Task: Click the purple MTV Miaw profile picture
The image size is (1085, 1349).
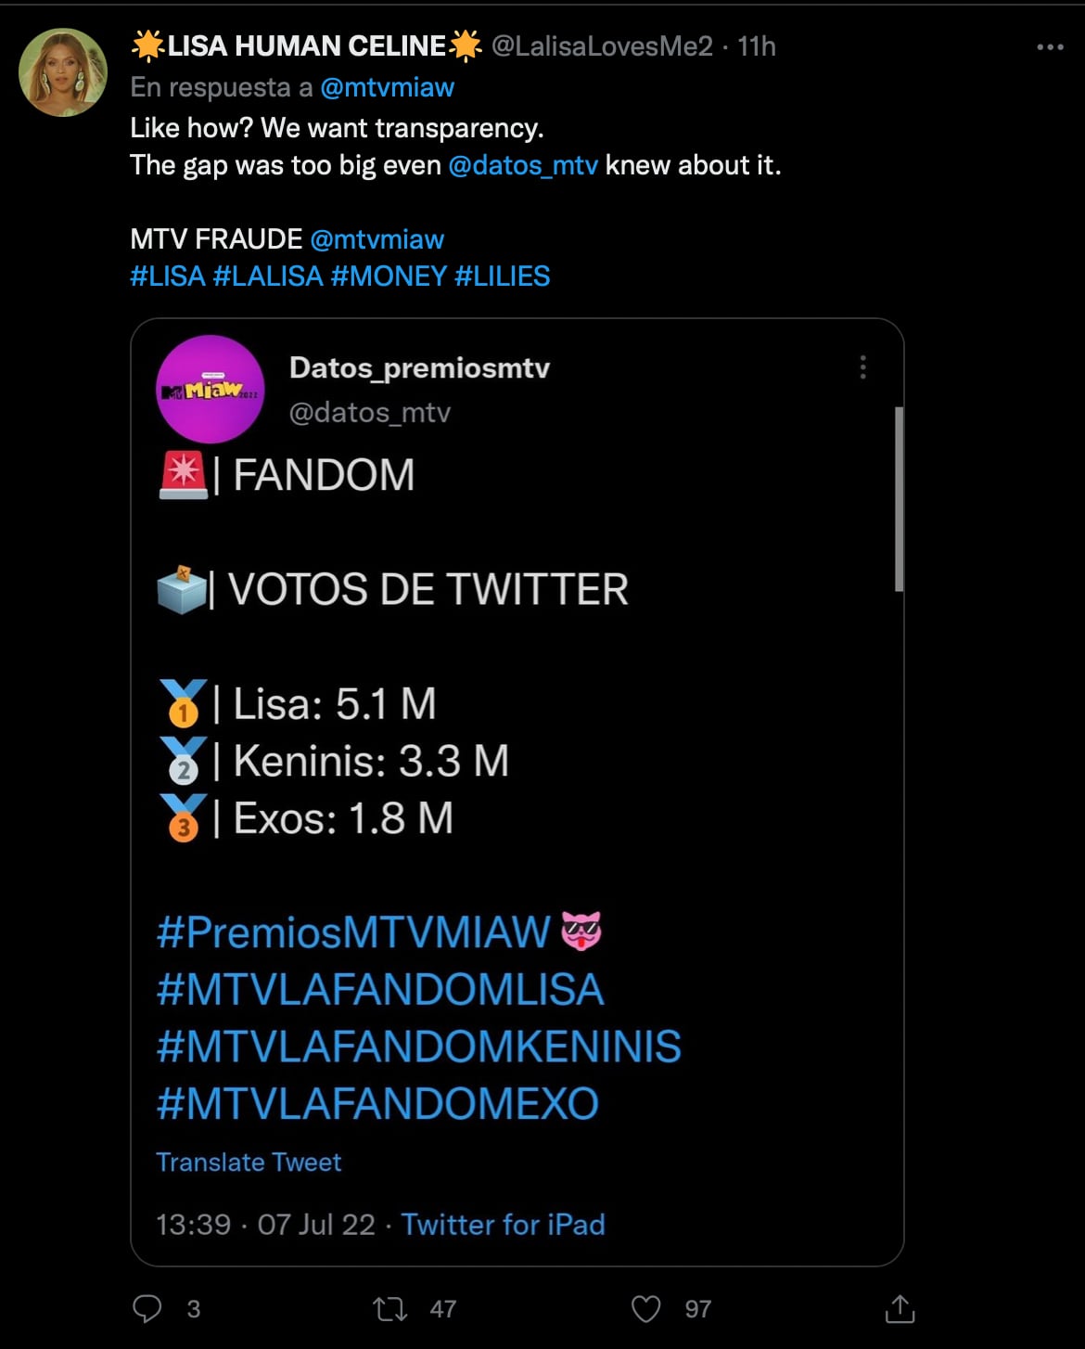Action: tap(211, 390)
